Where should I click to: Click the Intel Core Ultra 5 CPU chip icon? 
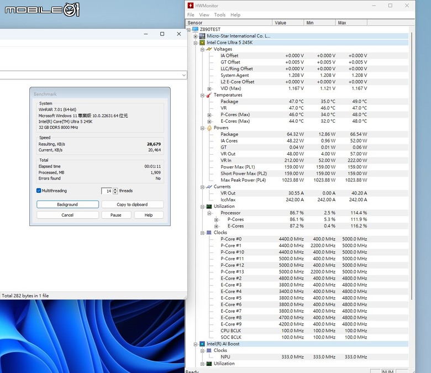click(202, 43)
